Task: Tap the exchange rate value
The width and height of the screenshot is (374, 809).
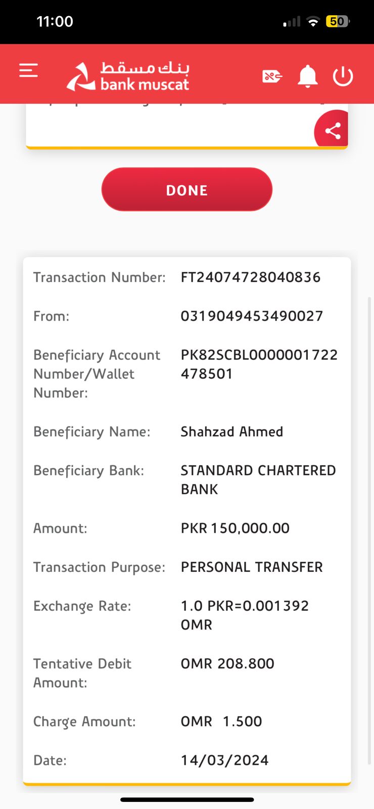Action: (x=245, y=615)
